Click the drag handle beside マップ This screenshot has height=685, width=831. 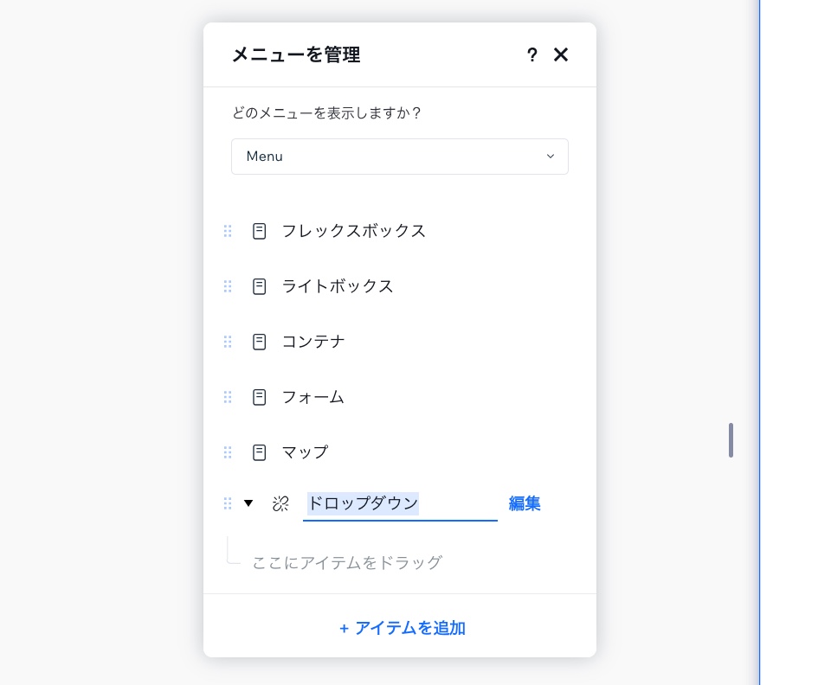point(228,452)
